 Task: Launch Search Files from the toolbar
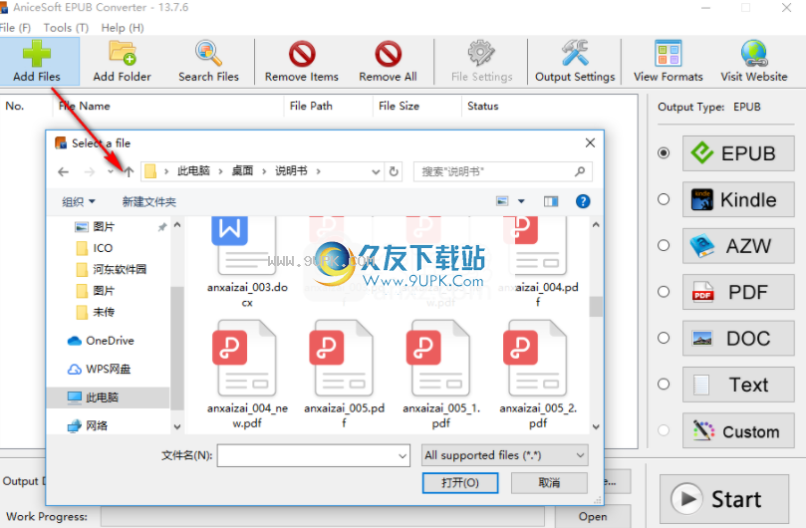[208, 61]
